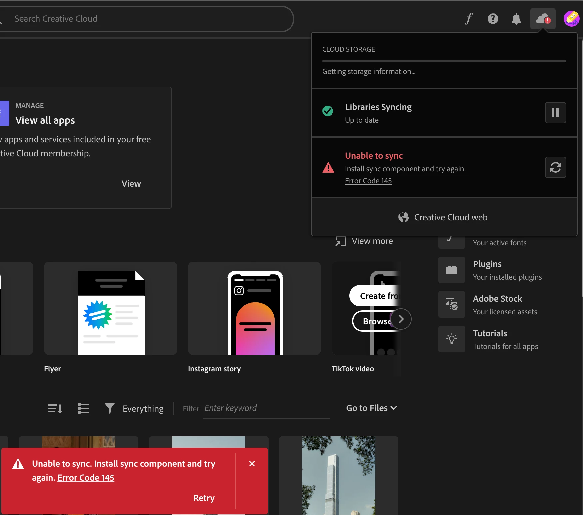This screenshot has width=583, height=515.
Task: Click the warning icon in the red toast
Action: 18,464
